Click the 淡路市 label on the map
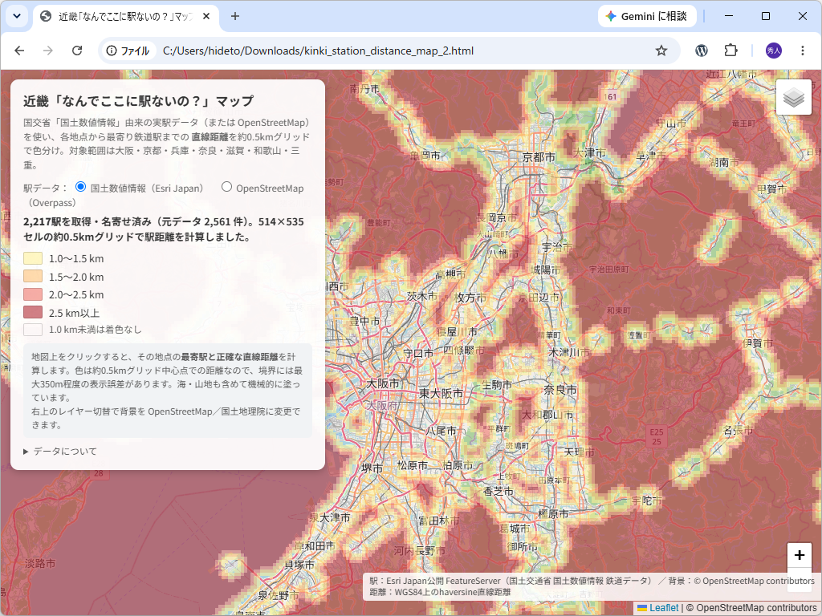This screenshot has height=616, width=822. coord(40,564)
